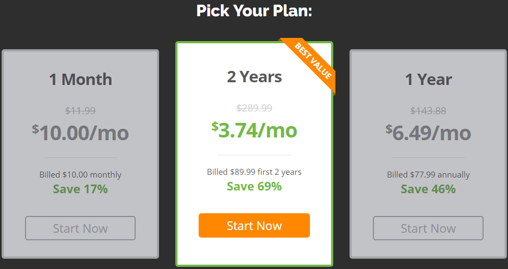Click the crossed-out $11.99 price
This screenshot has height=269, width=508.
(80, 111)
